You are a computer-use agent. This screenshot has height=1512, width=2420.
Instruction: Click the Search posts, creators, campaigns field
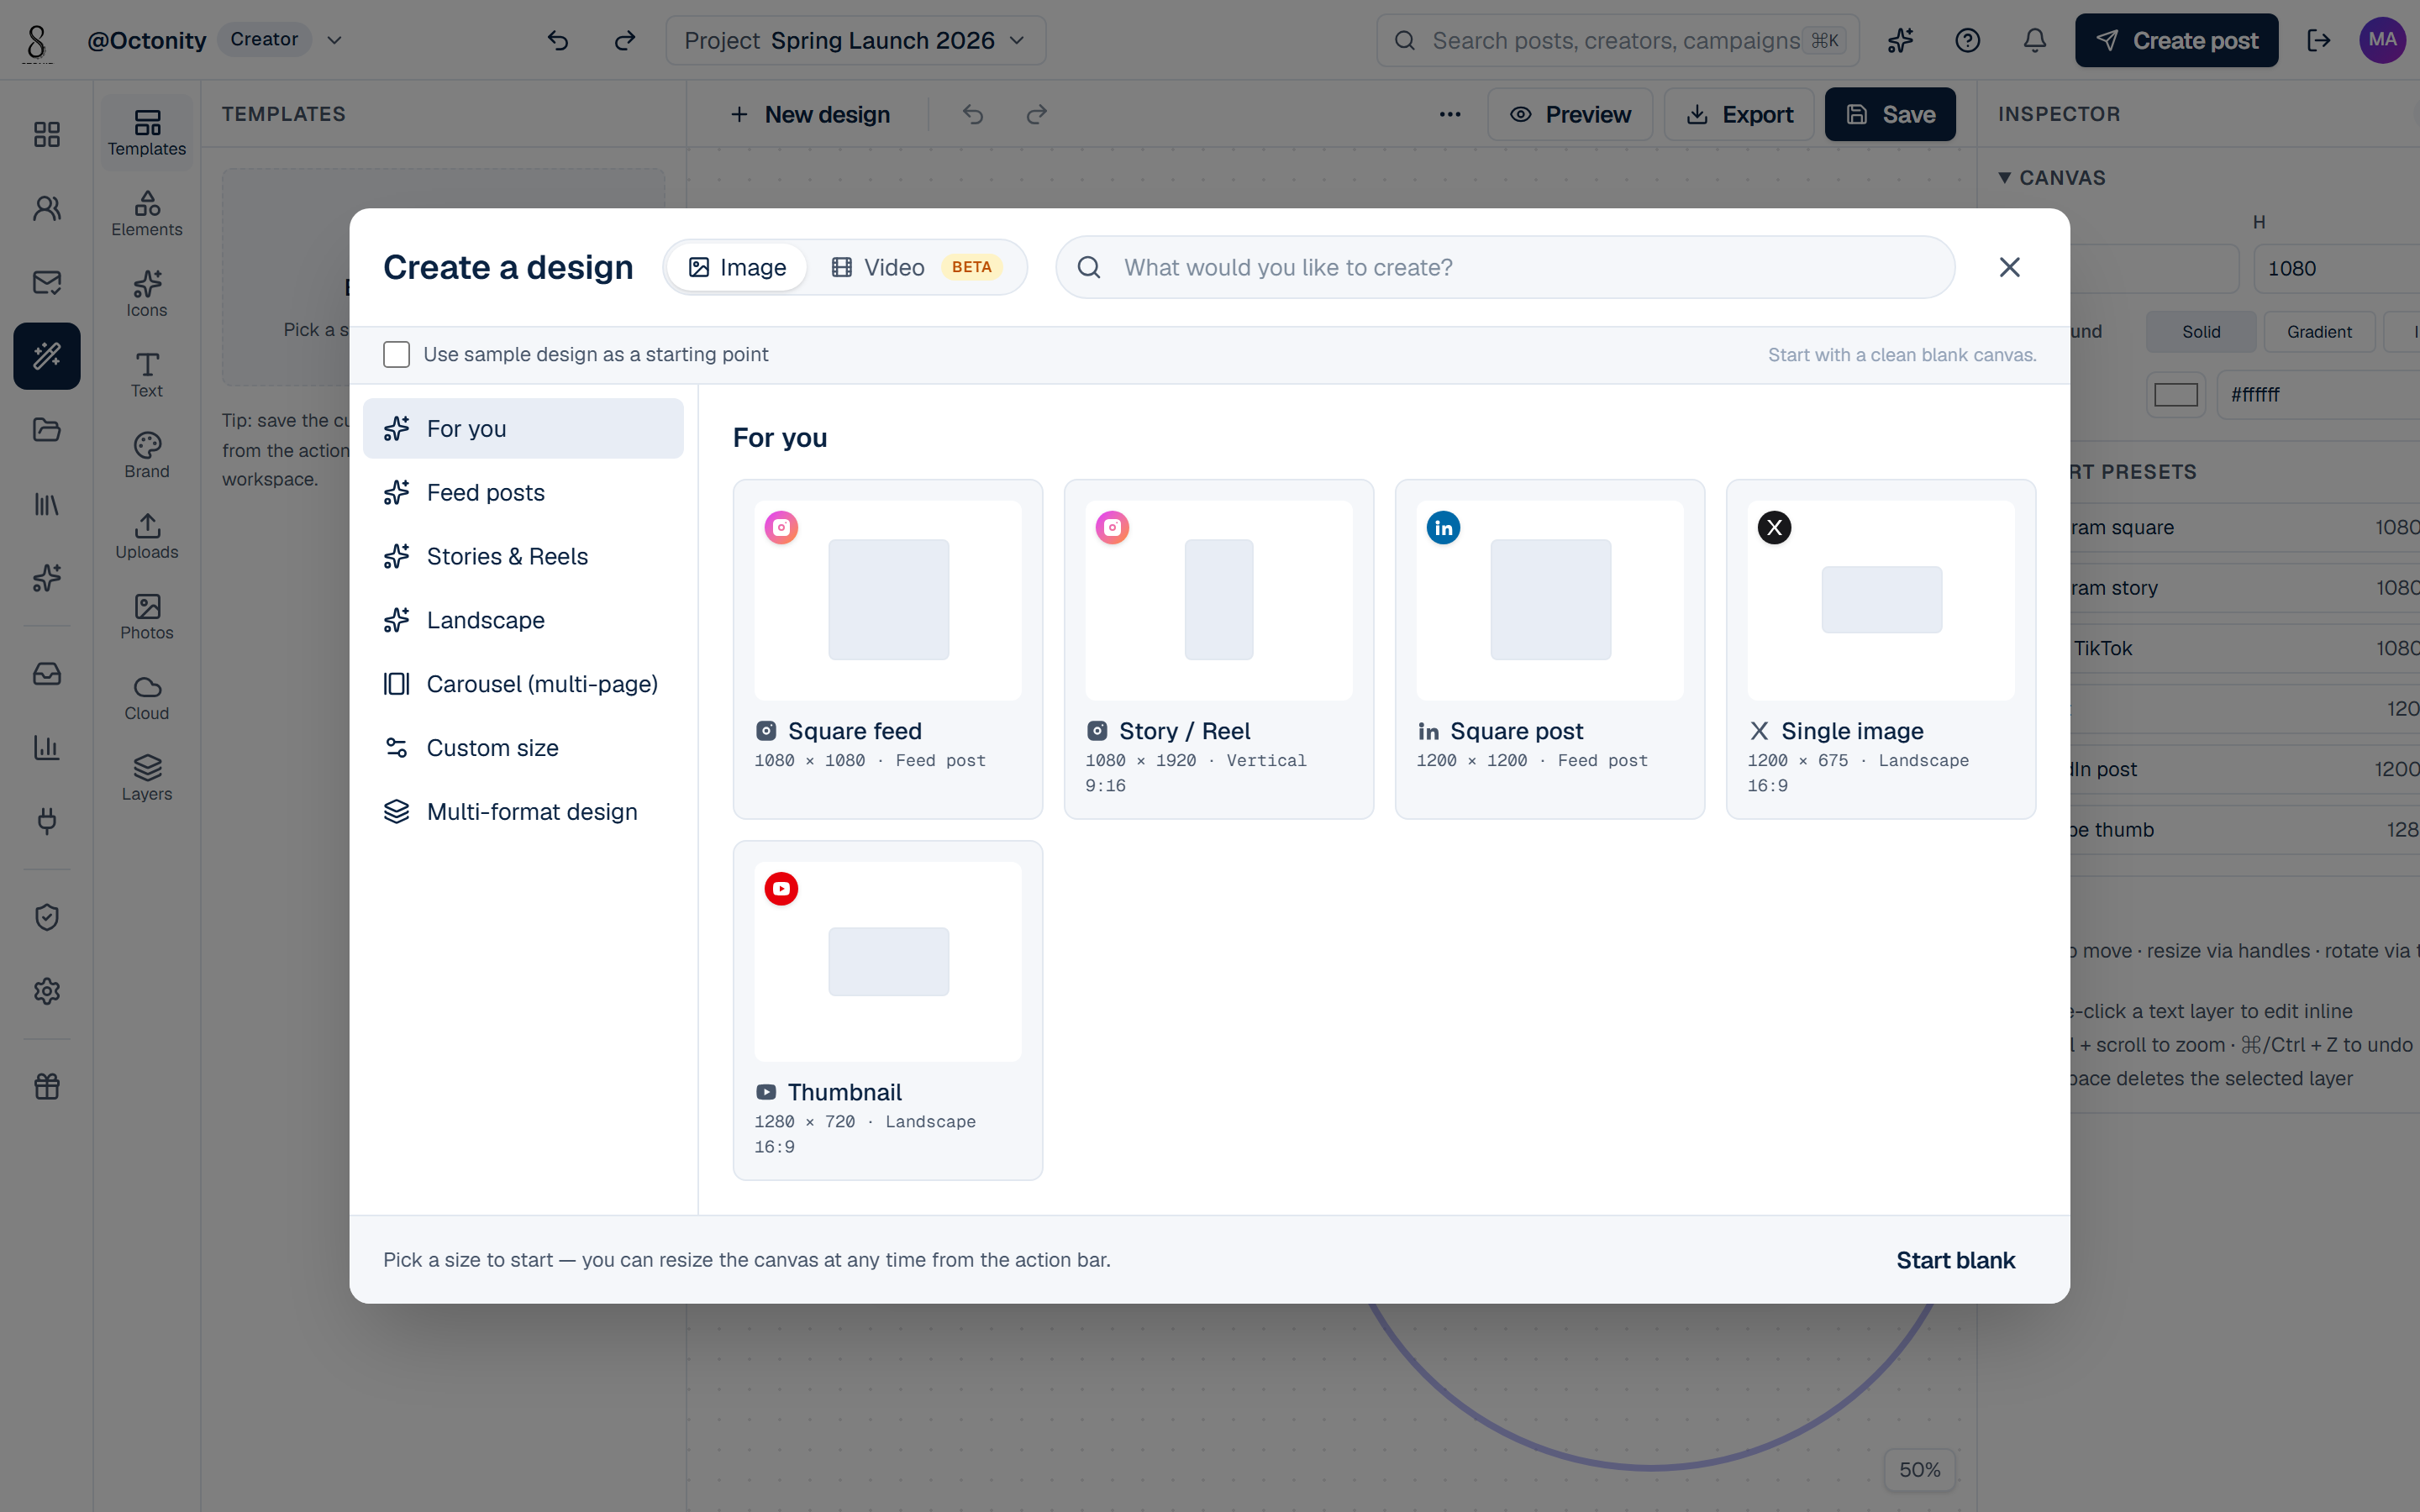1617,40
